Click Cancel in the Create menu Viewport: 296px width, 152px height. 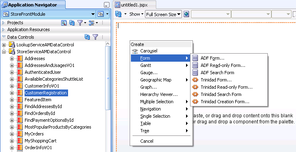pos(147,141)
